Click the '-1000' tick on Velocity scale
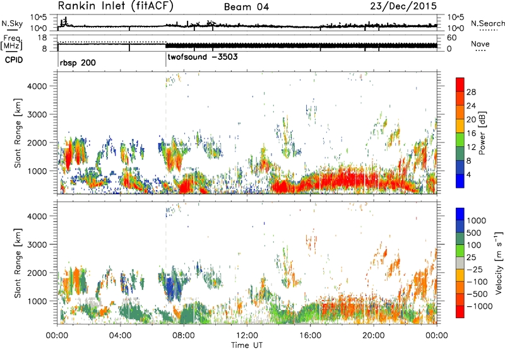The width and height of the screenshot is (505, 349). pyautogui.click(x=479, y=306)
